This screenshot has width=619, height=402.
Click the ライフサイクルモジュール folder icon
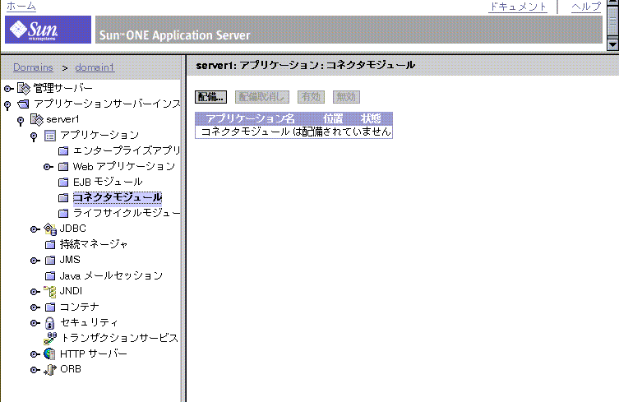tap(63, 214)
